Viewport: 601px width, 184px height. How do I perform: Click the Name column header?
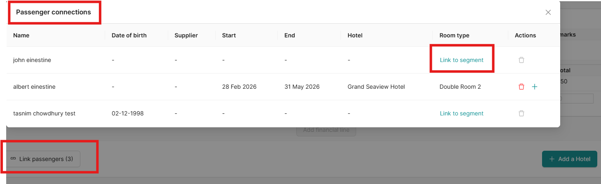tap(21, 35)
